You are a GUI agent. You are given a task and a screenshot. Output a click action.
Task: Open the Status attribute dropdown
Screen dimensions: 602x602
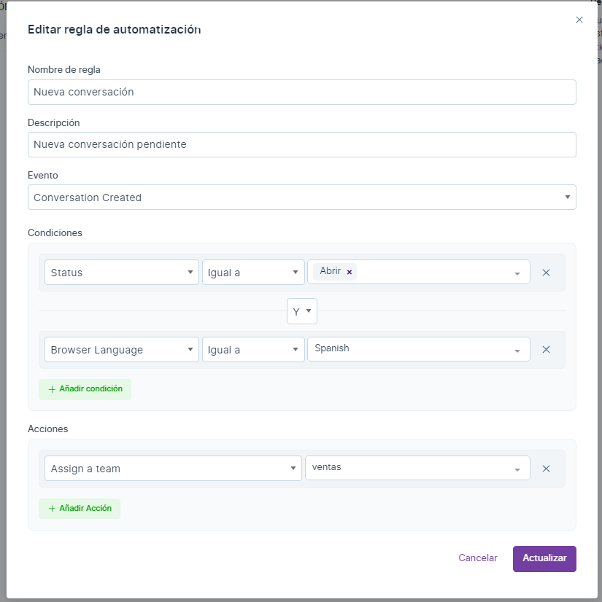(x=121, y=273)
